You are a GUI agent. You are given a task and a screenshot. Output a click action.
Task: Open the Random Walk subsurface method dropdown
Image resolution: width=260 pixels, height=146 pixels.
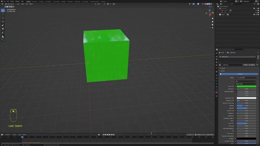(245, 84)
